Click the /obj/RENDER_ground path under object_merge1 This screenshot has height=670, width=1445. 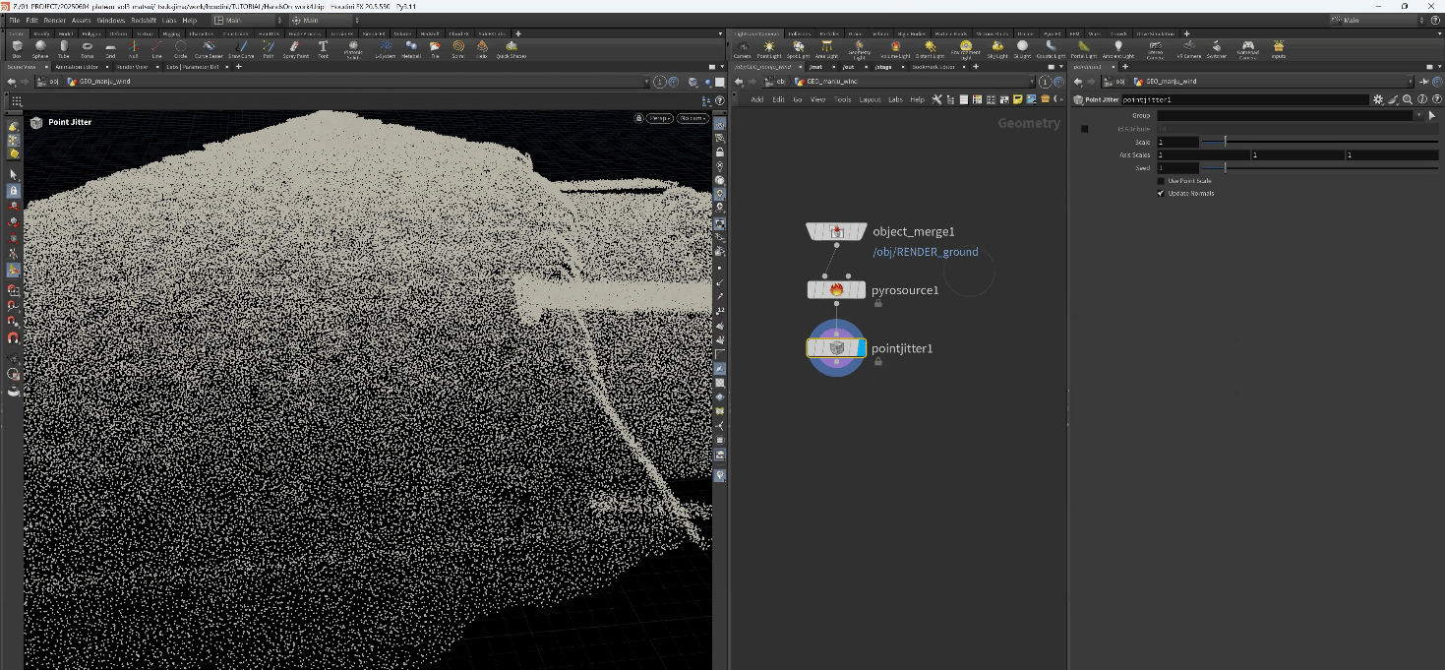925,252
